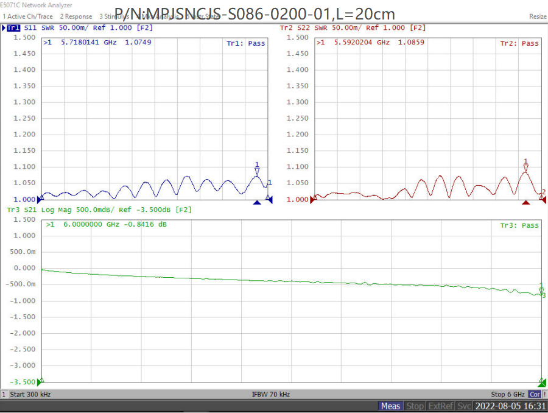
Task: Click blue marker position triangle under S11 plot
Action: pos(257,203)
